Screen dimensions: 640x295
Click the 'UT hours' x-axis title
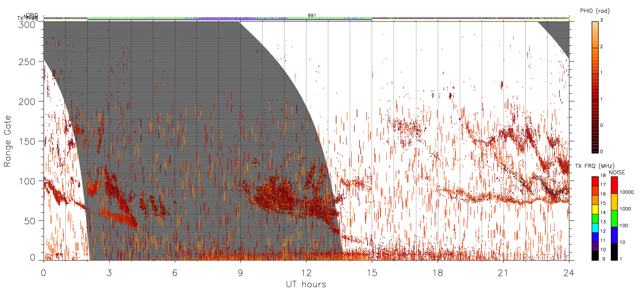coord(306,284)
